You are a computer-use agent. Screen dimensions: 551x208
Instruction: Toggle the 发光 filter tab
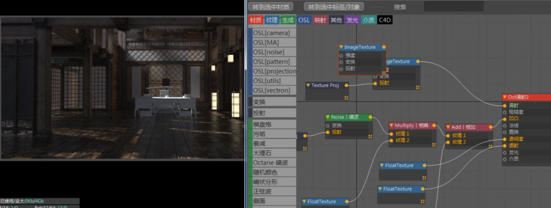coord(352,20)
